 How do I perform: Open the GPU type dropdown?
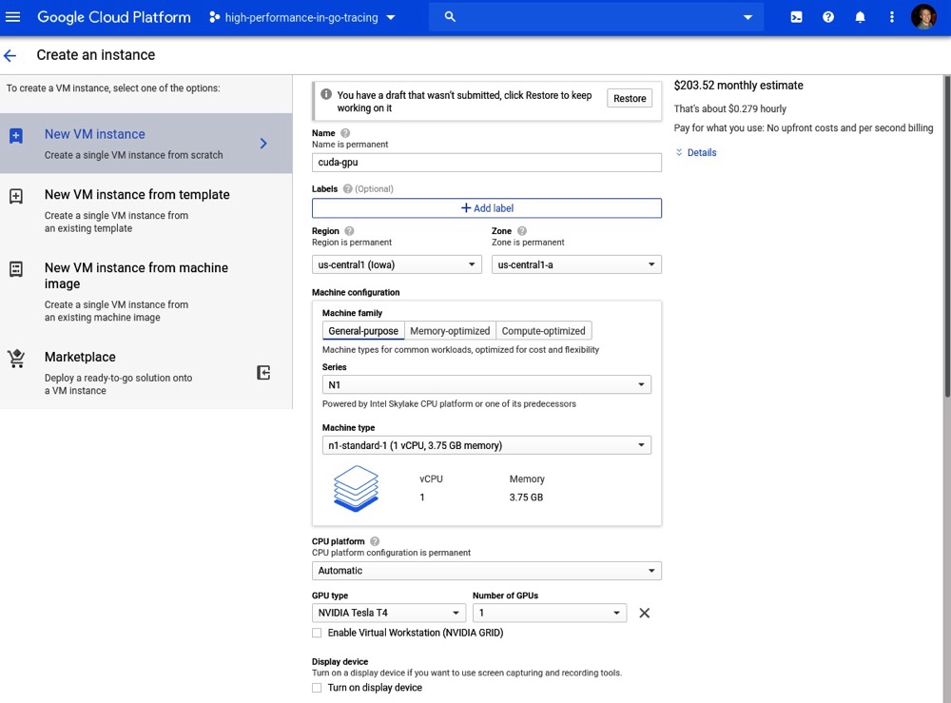(389, 614)
